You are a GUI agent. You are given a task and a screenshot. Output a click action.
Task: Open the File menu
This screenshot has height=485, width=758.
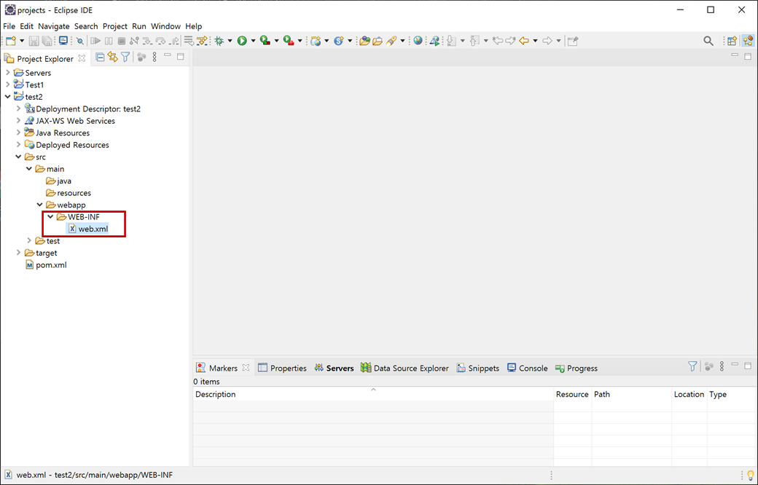tap(9, 26)
